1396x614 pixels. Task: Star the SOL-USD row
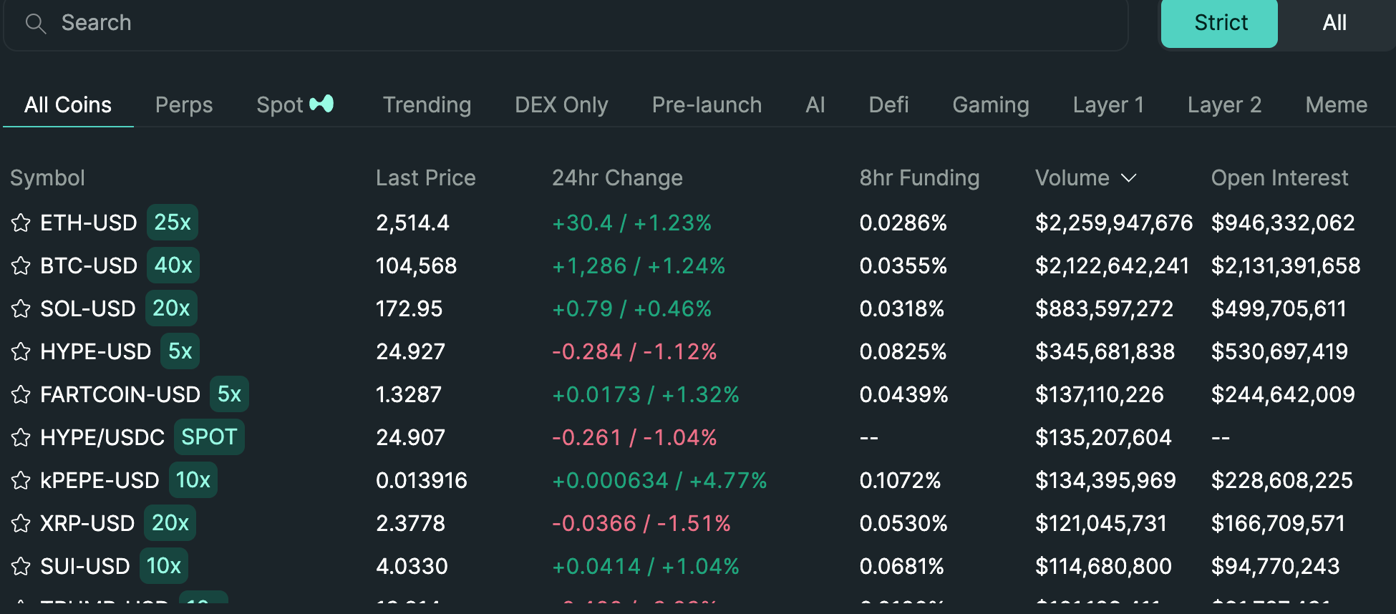coord(21,308)
